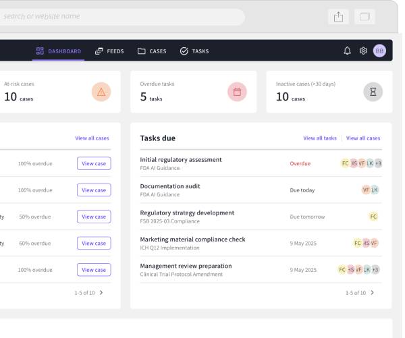Screen dimensions: 405x338
Task: Click View all cases in the cases panel
Action: coord(92,138)
